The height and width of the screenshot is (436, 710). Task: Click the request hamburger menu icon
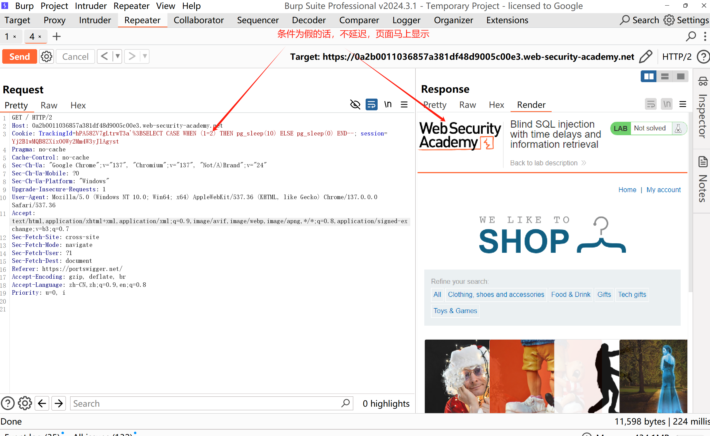[404, 104]
